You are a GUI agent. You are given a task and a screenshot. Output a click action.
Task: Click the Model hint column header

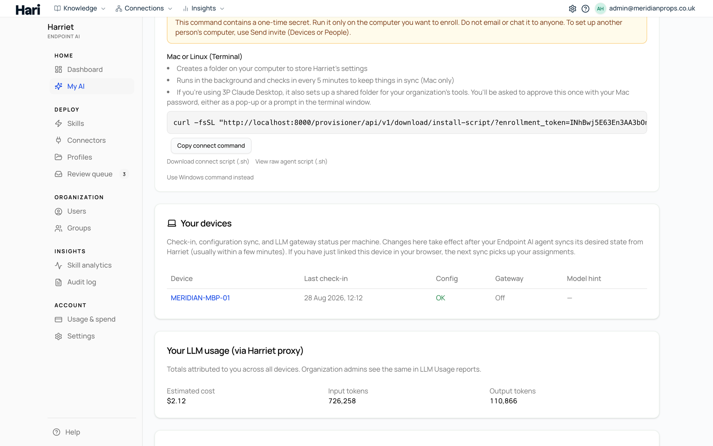click(584, 279)
